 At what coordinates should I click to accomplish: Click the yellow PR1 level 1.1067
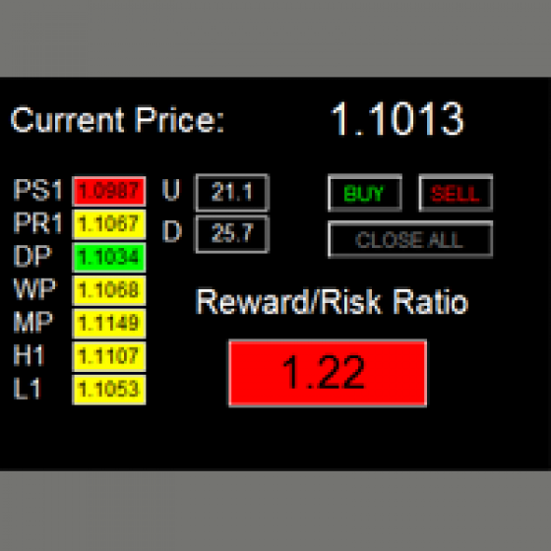[x=109, y=224]
